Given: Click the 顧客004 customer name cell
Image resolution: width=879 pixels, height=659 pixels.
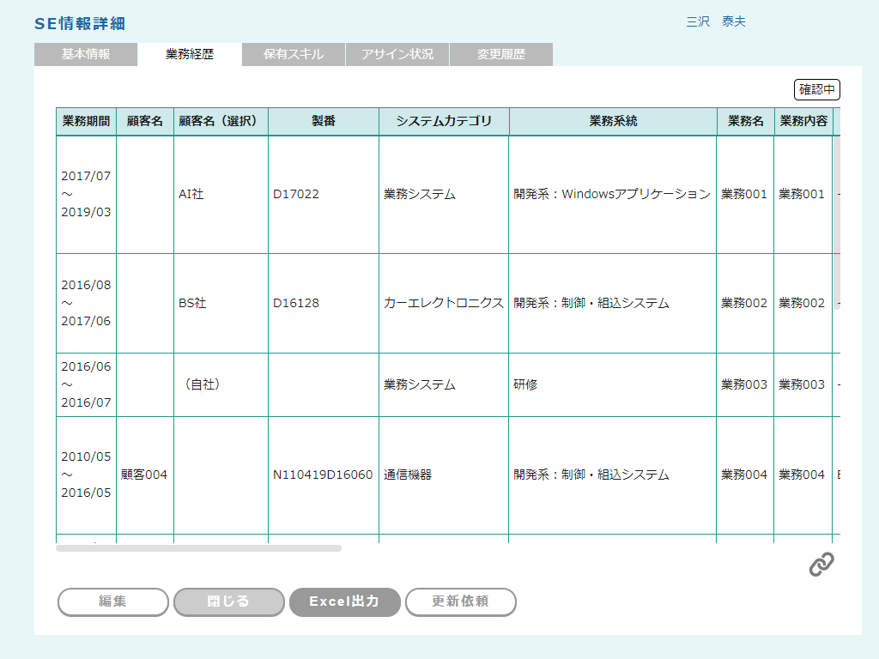Looking at the screenshot, I should [144, 475].
